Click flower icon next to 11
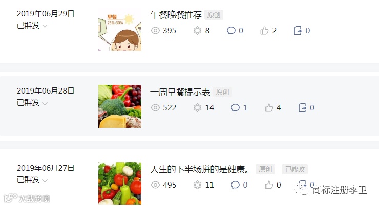Image resolution: width=379 pixels, height=206 pixels. pyautogui.click(x=197, y=185)
